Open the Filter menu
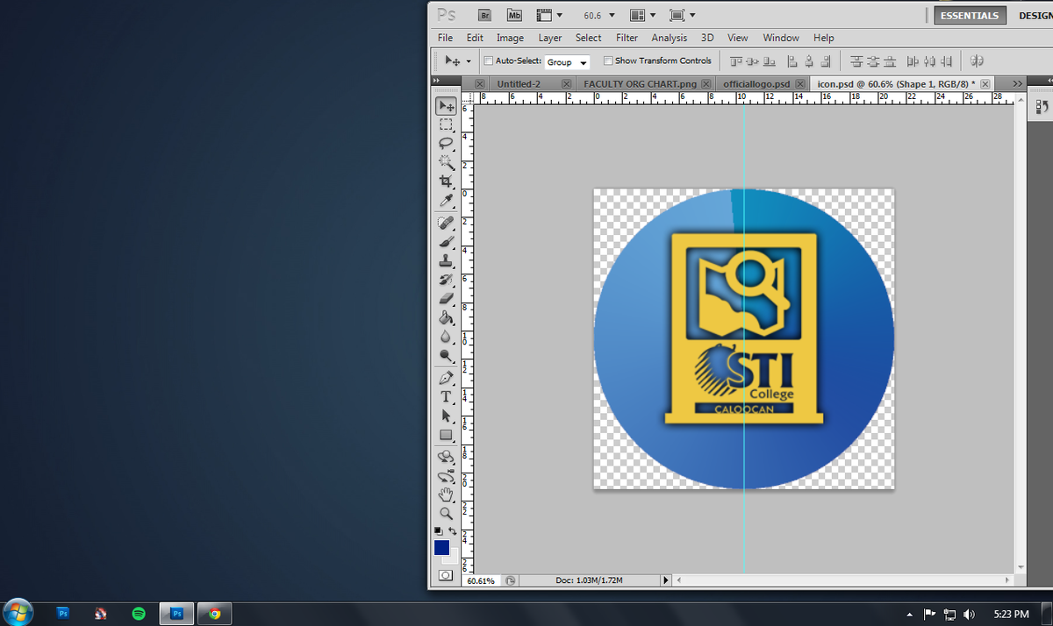 627,38
